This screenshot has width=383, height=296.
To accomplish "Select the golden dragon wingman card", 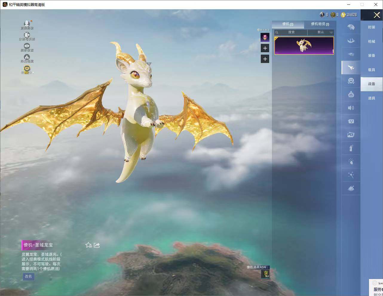I will coord(304,46).
